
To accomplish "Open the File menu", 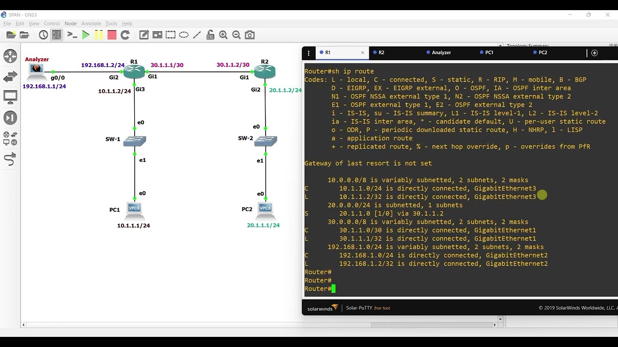I will (x=7, y=24).
